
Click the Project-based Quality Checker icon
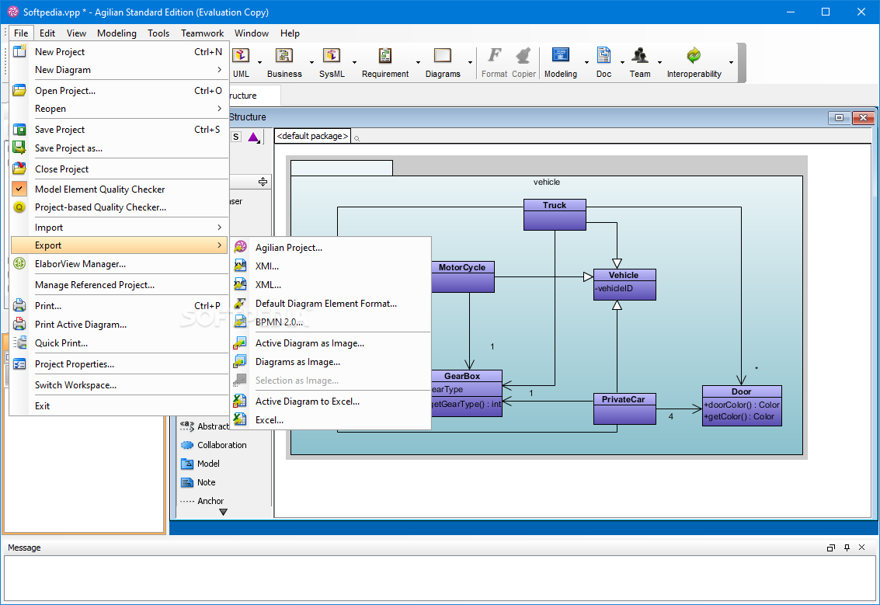tap(19, 207)
